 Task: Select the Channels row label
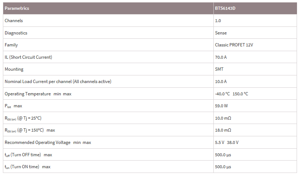point(14,21)
